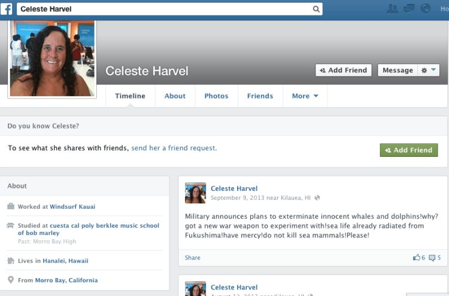Click the About panel heading
Viewport: 449px width, 296px height.
(17, 186)
